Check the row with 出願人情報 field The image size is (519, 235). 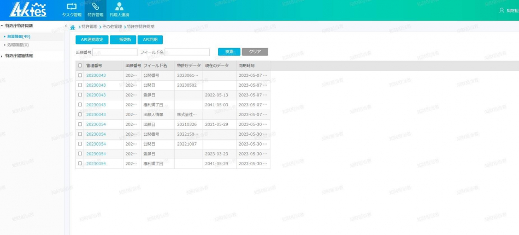80,115
